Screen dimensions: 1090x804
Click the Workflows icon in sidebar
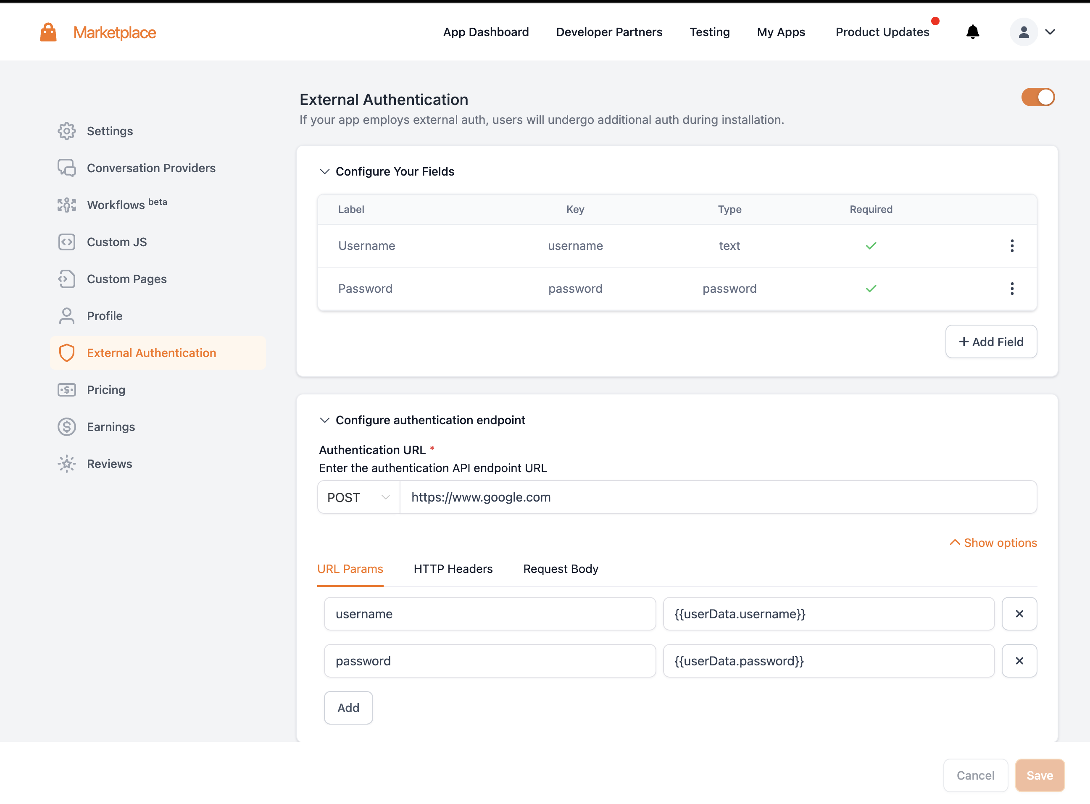pyautogui.click(x=67, y=205)
